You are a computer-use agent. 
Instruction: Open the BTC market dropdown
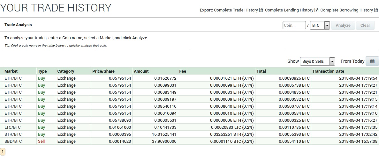[x=320, y=25]
